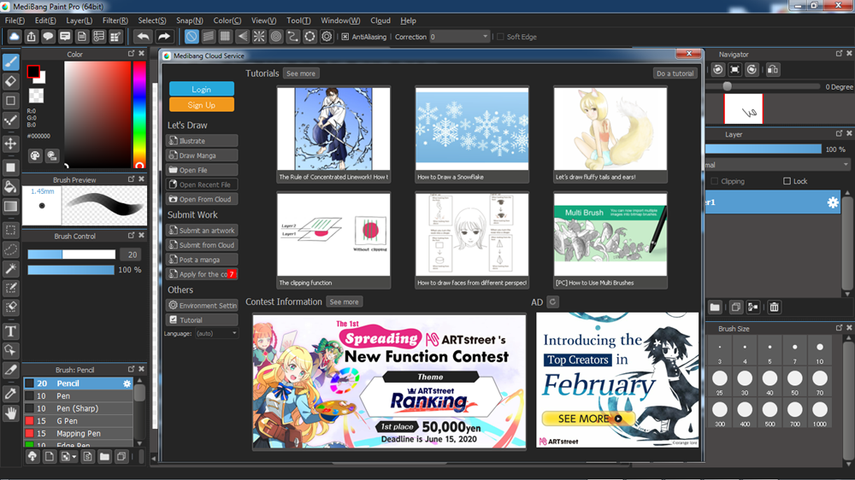The height and width of the screenshot is (480, 855).
Task: Open the color palette icon in Color panel
Action: (x=35, y=155)
